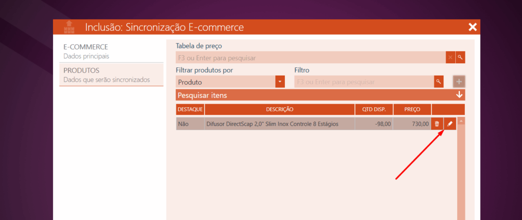This screenshot has width=522, height=220.
Task: Click the QTD DISP. column header
Action: point(374,109)
